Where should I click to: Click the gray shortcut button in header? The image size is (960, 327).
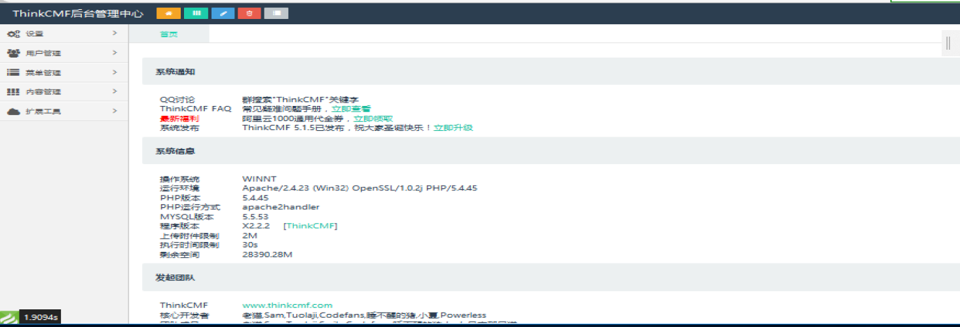click(x=276, y=13)
